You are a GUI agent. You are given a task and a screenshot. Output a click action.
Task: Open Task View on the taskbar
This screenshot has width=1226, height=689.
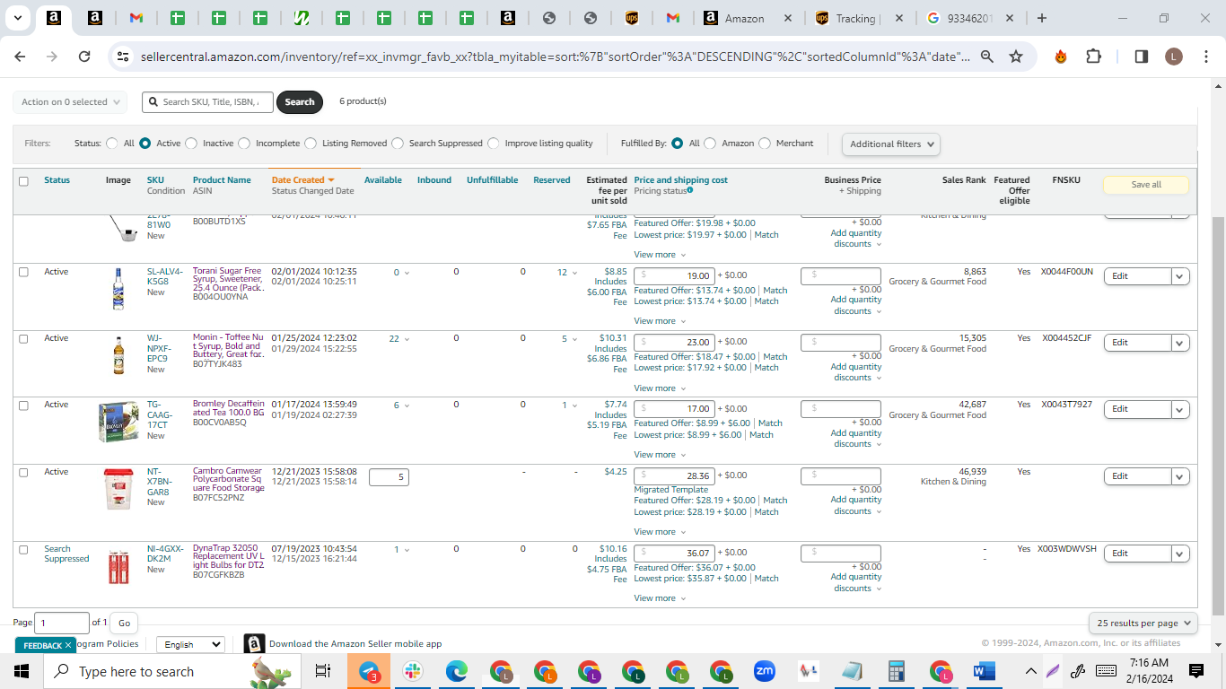(323, 671)
